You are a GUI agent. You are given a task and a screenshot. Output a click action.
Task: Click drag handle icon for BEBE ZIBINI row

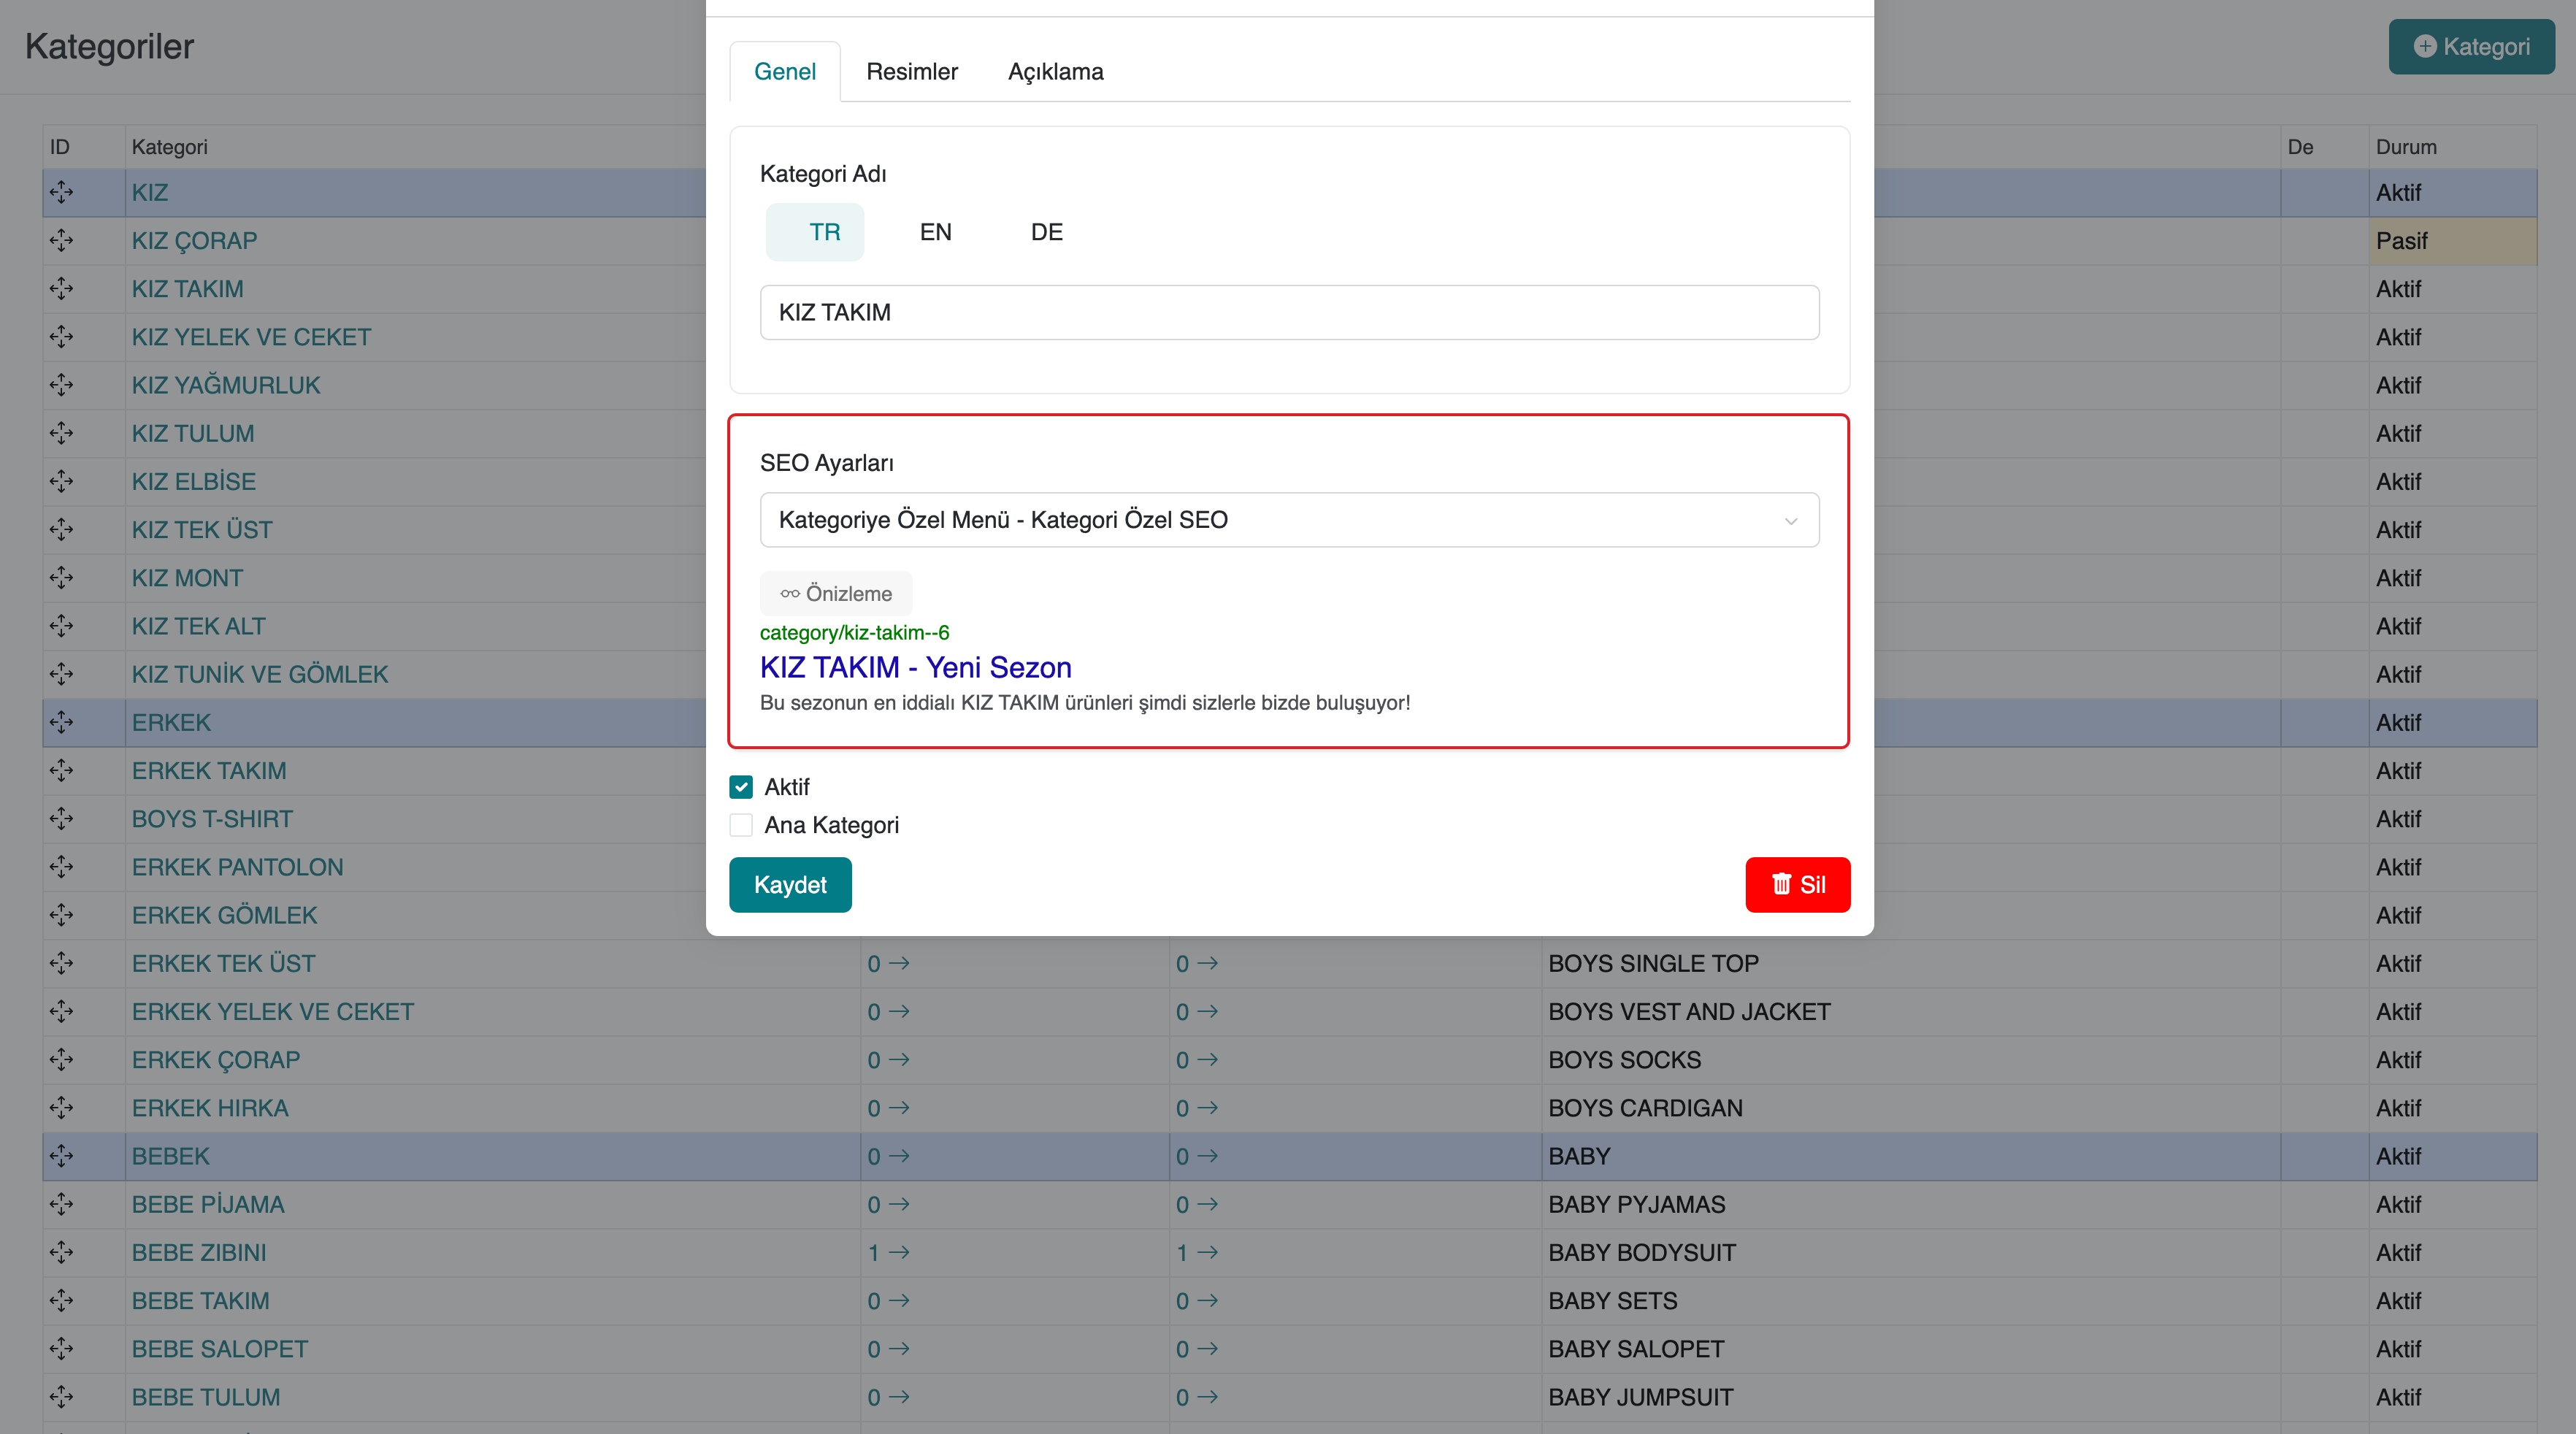[x=61, y=1252]
